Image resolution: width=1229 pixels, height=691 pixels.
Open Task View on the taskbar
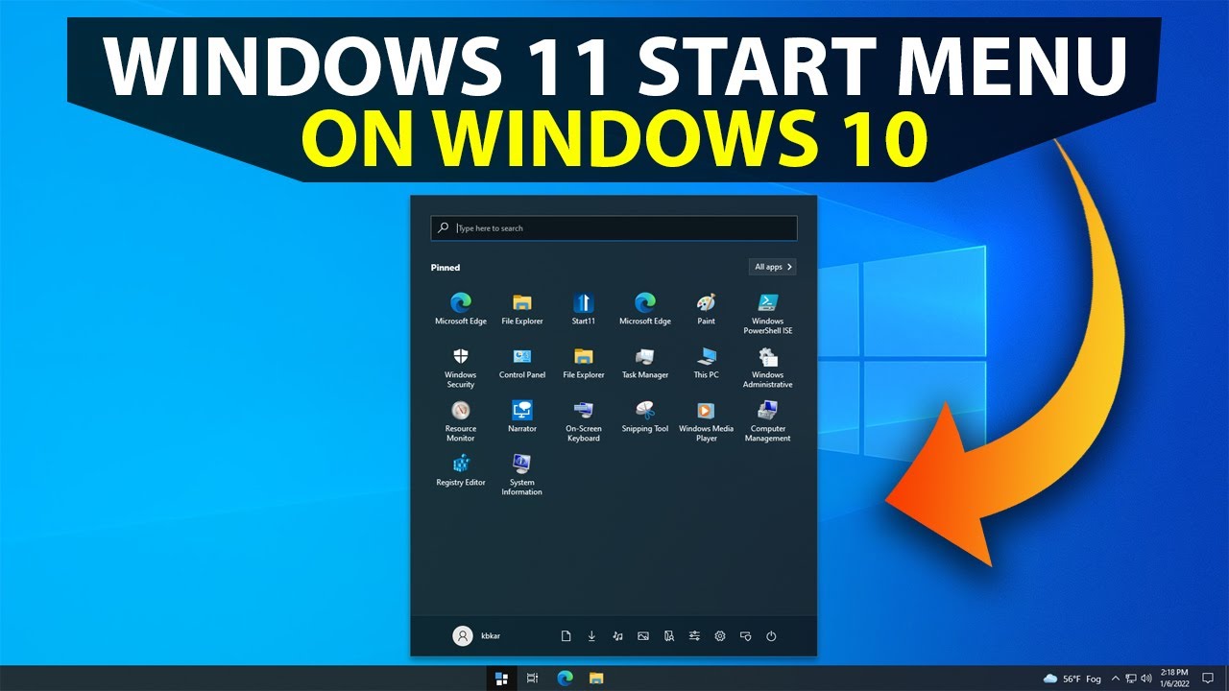532,679
